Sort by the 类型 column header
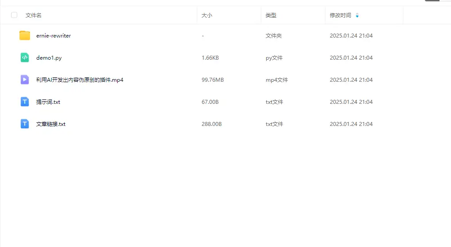 (x=271, y=15)
